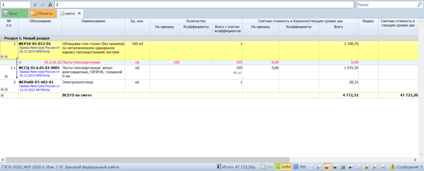Click the ТСН document icon in status bar
This screenshot has width=424, height=171.
pos(335,167)
